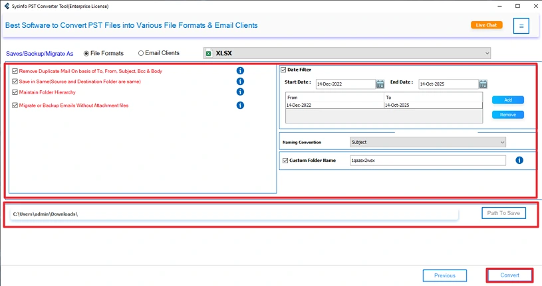Screen dimensions: 542x286
Task: Open the hamburger menu icon
Action: pyautogui.click(x=521, y=26)
